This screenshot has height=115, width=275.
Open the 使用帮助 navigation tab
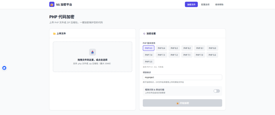(x=219, y=5)
